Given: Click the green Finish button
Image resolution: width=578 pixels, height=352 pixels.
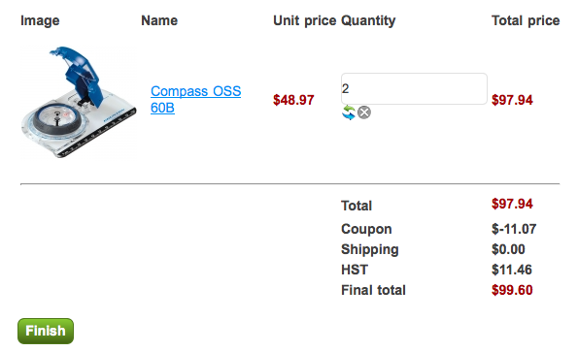Looking at the screenshot, I should coord(46,331).
